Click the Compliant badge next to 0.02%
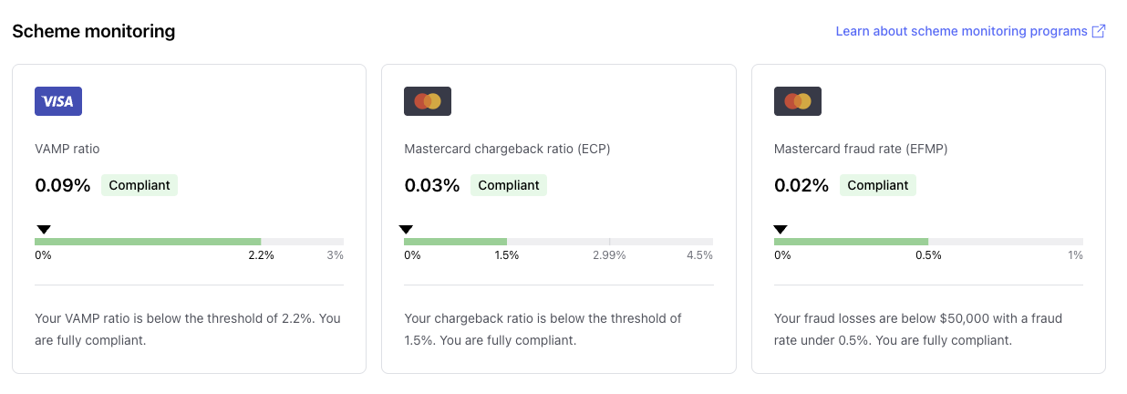The height and width of the screenshot is (394, 1127). (878, 185)
